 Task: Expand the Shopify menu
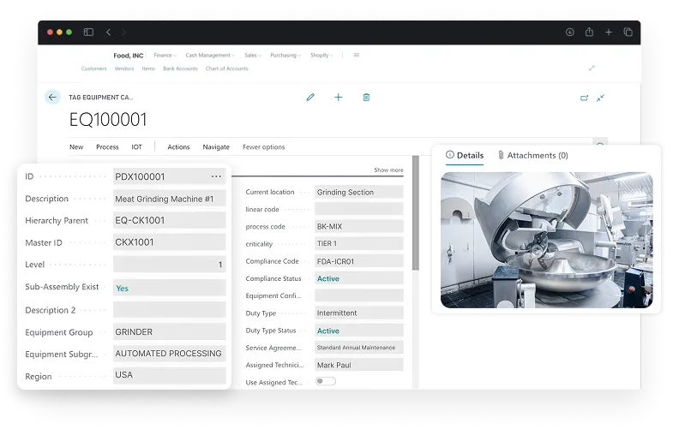pos(321,56)
